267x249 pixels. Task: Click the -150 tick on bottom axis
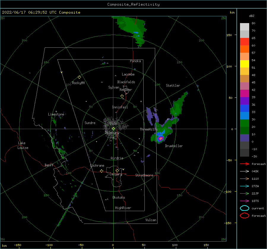[18, 245]
